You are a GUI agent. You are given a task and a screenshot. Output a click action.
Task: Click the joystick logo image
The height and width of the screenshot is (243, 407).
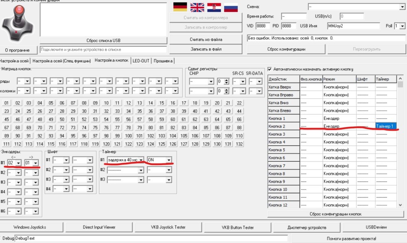click(18, 24)
